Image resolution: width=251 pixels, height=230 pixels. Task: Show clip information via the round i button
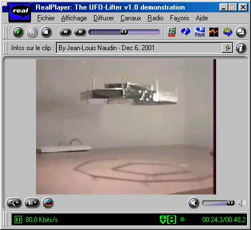pyautogui.click(x=241, y=48)
